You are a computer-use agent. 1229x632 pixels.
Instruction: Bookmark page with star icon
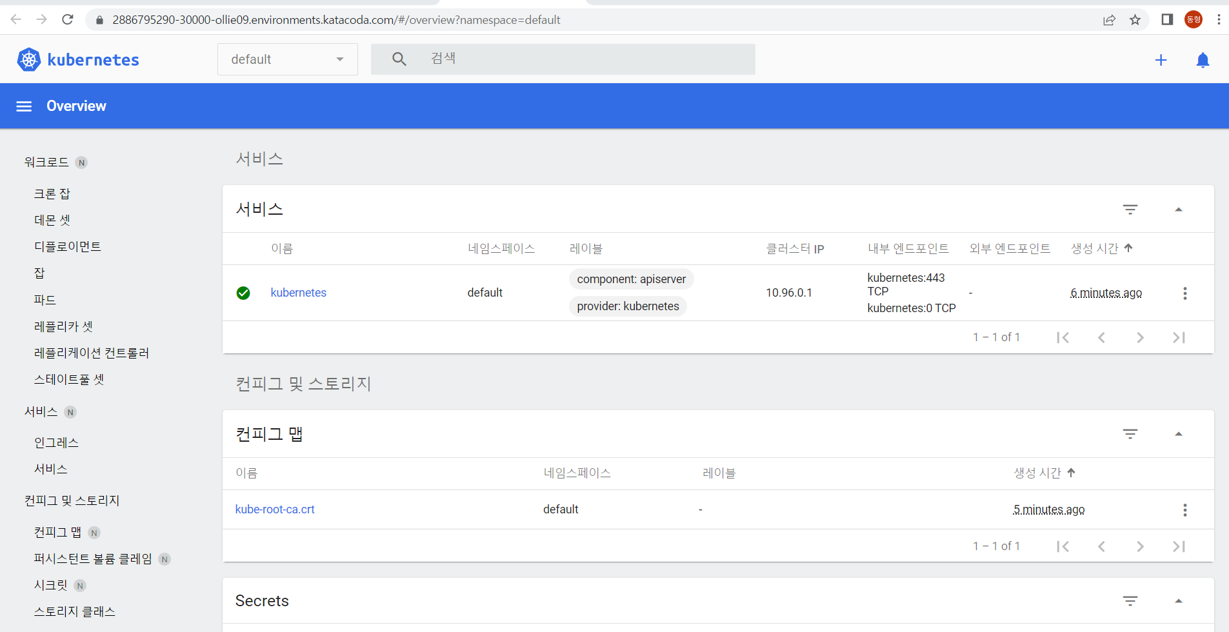tap(1135, 20)
